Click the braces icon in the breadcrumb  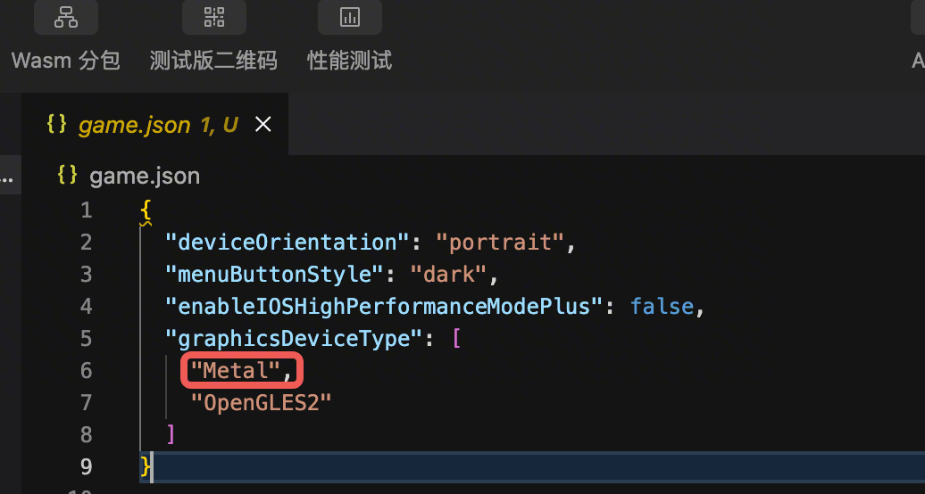tap(67, 176)
